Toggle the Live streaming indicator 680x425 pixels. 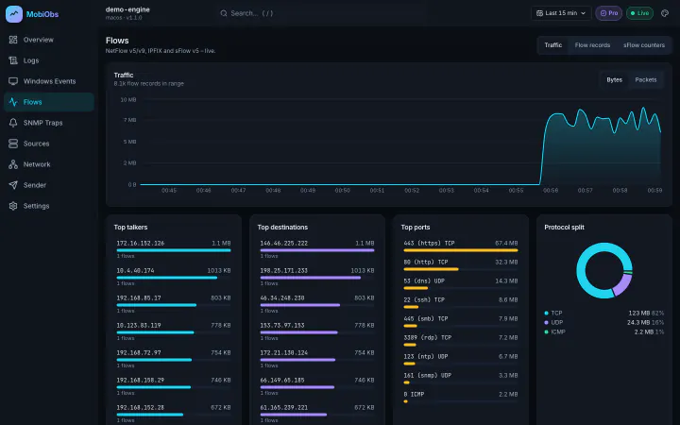click(x=639, y=13)
